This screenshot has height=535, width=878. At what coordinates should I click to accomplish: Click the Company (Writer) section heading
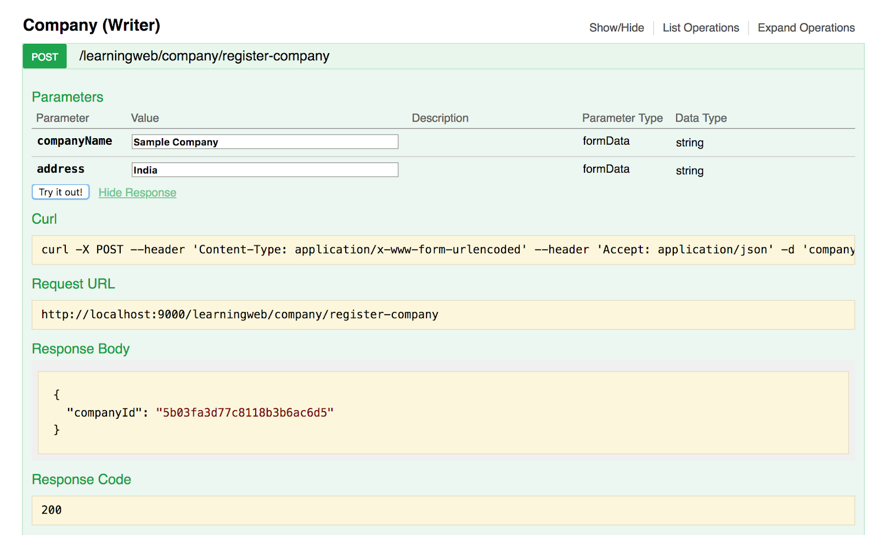(x=92, y=25)
